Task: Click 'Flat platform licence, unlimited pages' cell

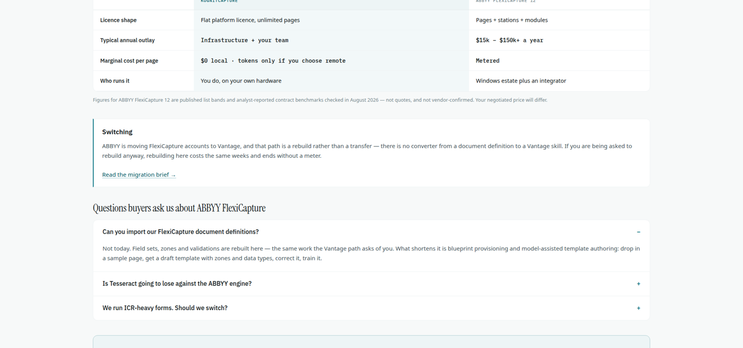Action: [331, 20]
